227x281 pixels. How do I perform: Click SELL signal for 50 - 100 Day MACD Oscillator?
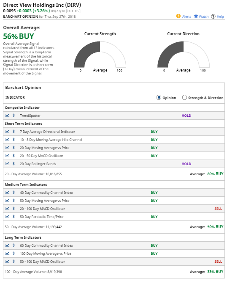(218, 262)
